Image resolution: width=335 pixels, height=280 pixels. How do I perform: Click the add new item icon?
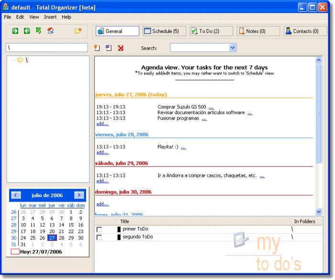pos(97,48)
